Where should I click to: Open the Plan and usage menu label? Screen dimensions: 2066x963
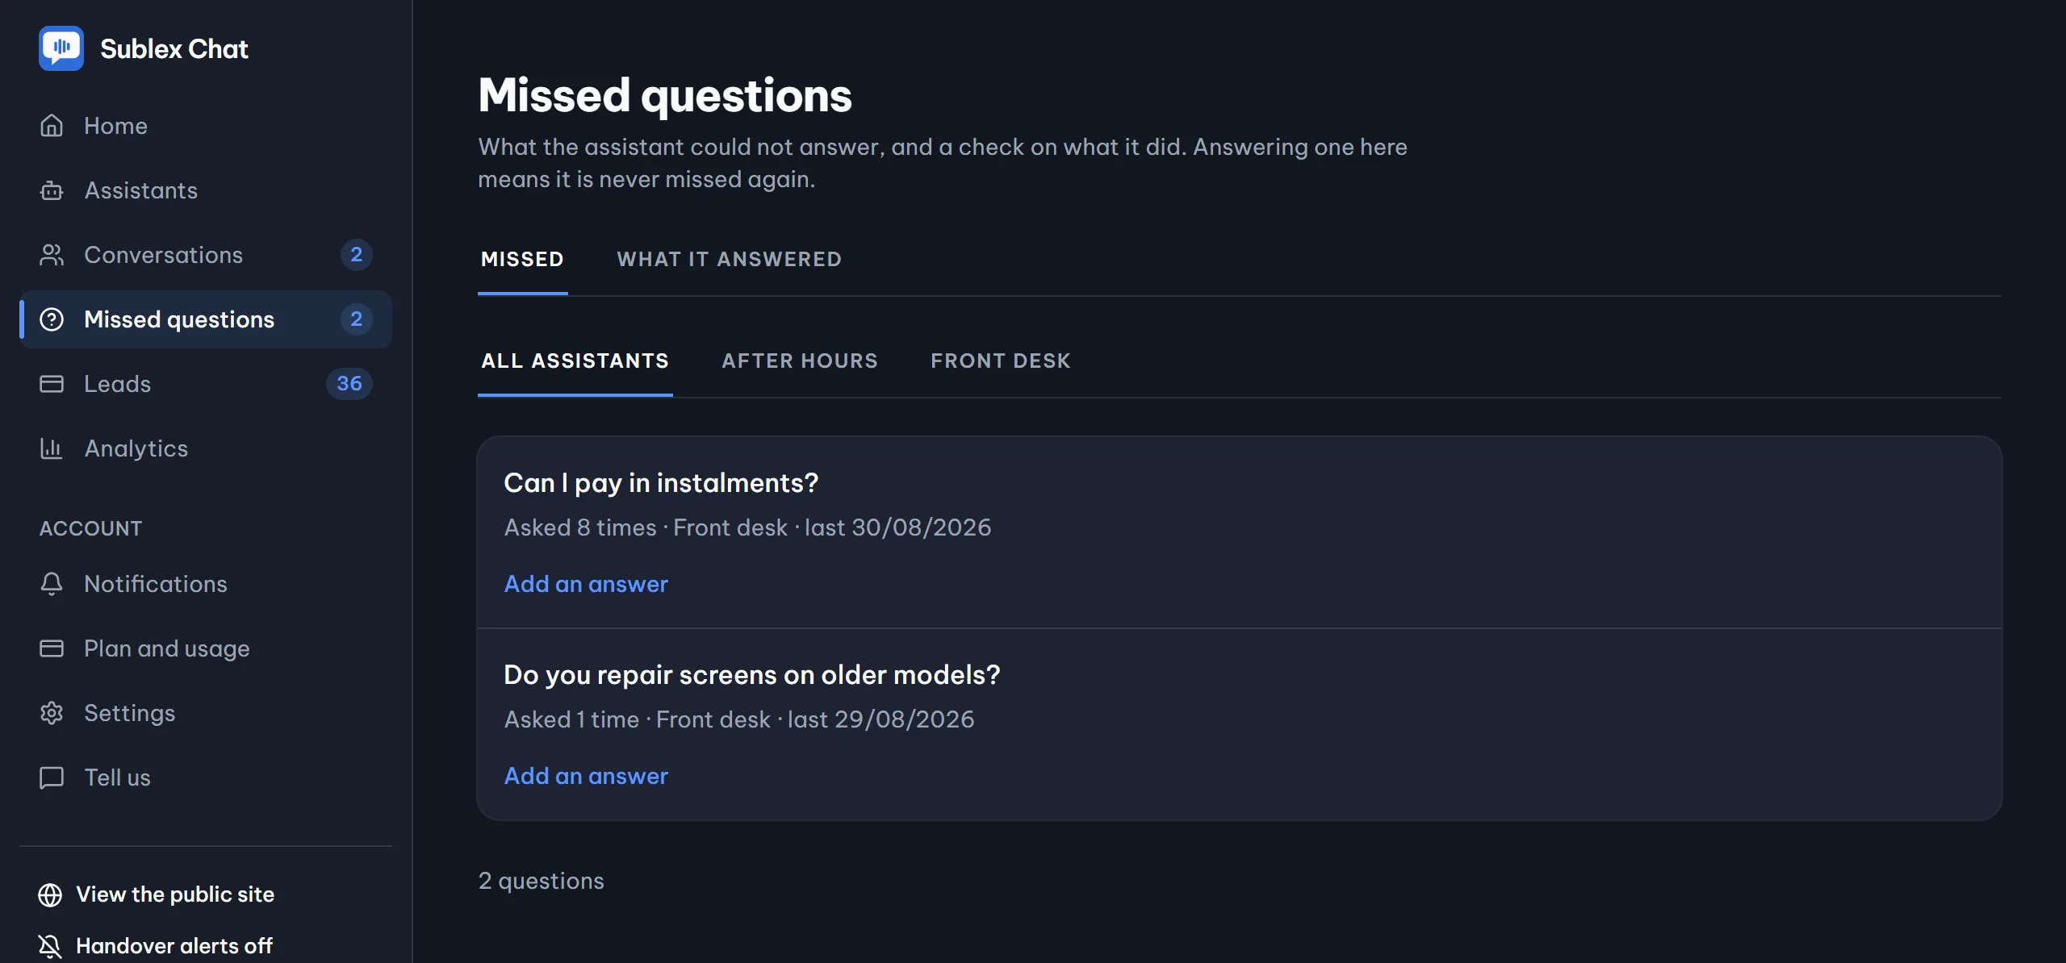167,648
